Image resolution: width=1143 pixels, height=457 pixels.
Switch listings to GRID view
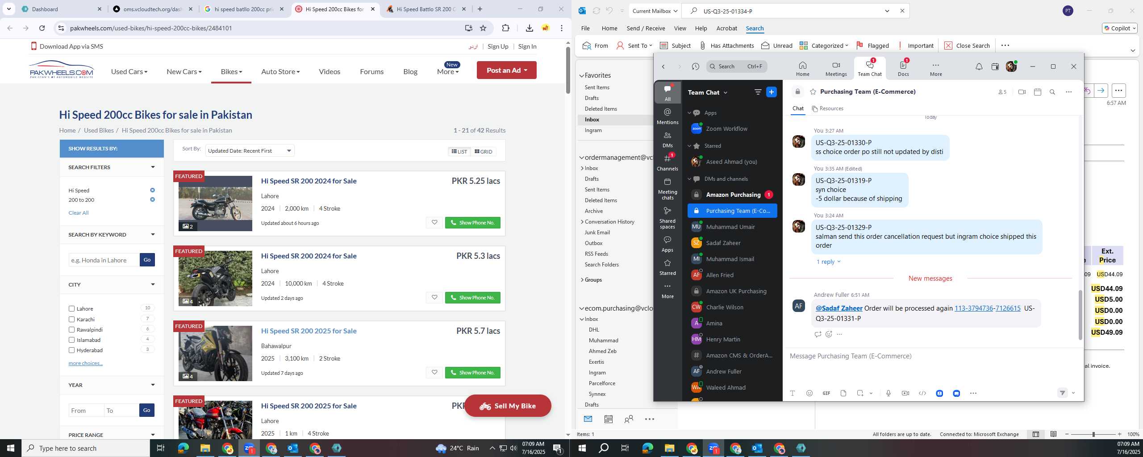483,152
